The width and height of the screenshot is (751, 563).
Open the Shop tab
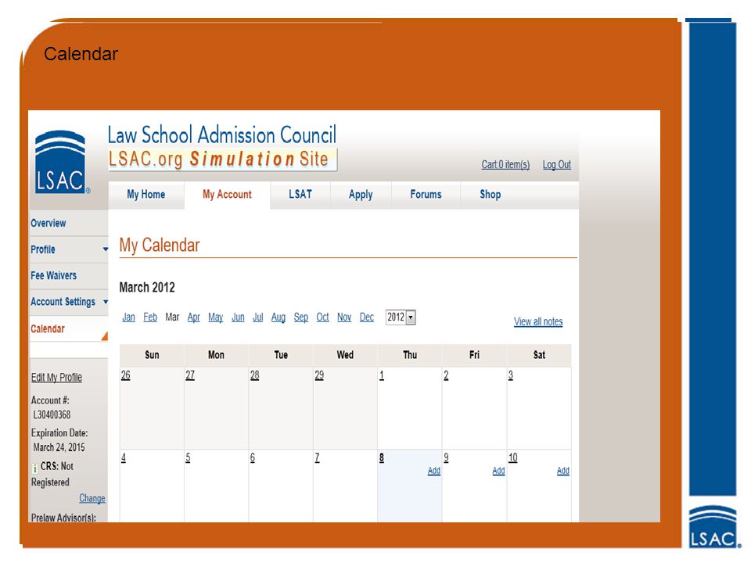coord(490,195)
